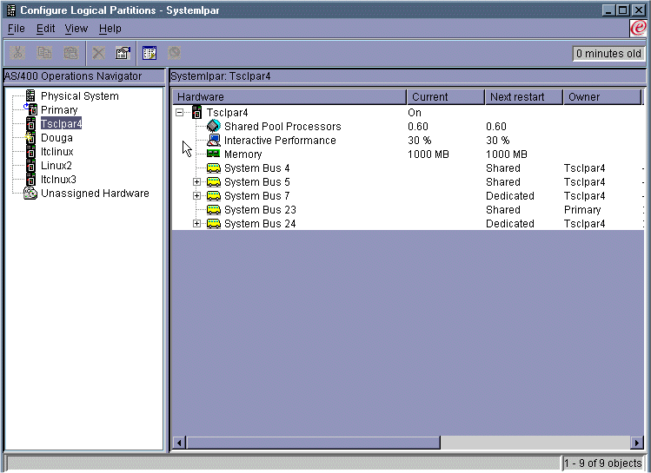
Task: Click the '1000 MB' Current memory value
Action: tap(428, 154)
